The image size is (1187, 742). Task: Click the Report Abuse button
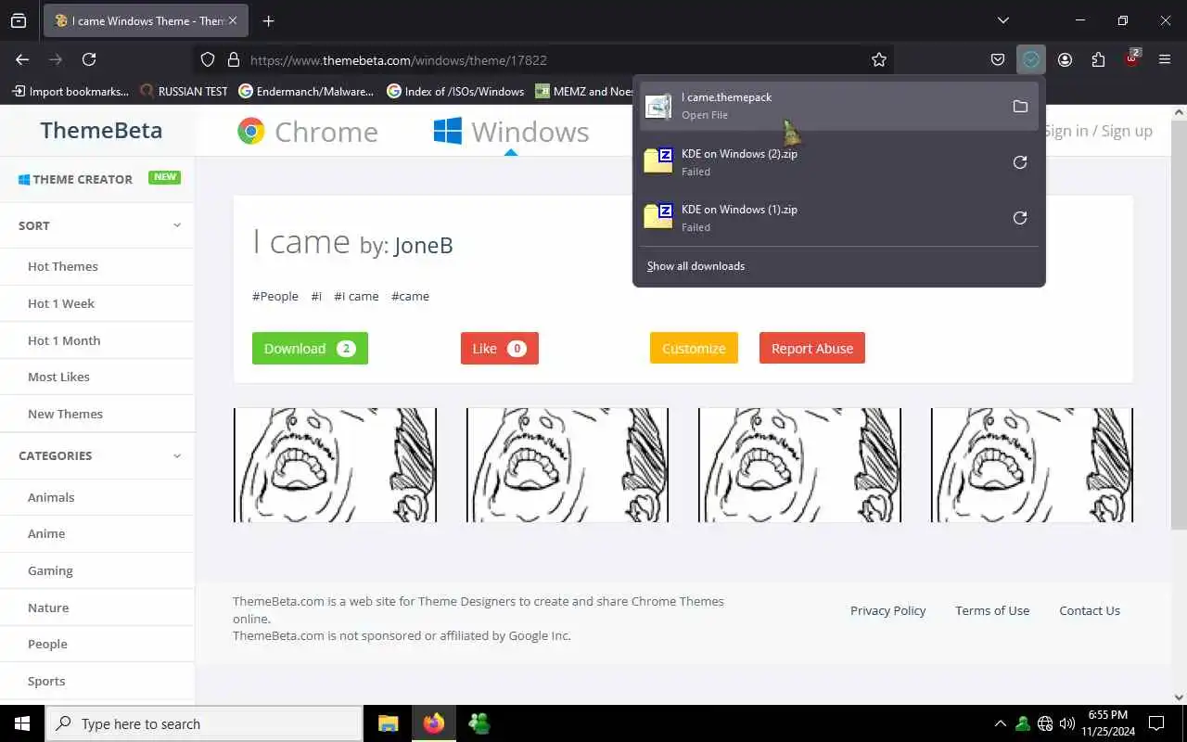(812, 348)
